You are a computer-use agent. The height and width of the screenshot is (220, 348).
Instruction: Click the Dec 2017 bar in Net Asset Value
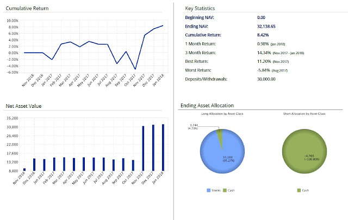tap(153, 148)
